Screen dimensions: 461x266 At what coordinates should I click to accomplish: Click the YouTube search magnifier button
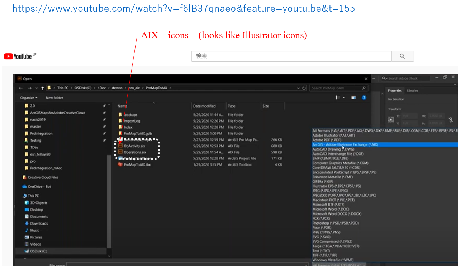[402, 56]
